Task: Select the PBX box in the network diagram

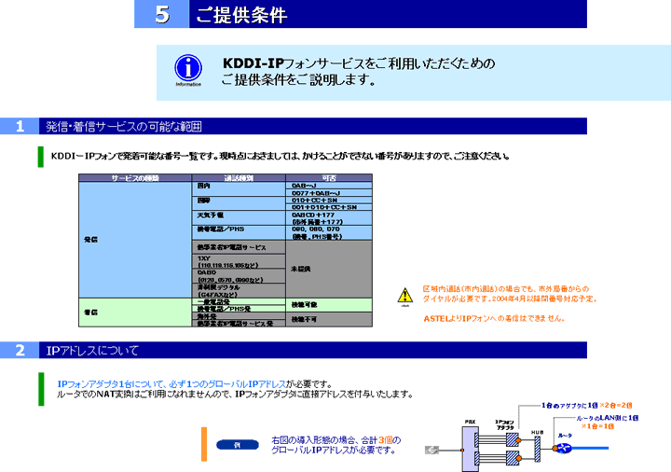Action: [470, 449]
